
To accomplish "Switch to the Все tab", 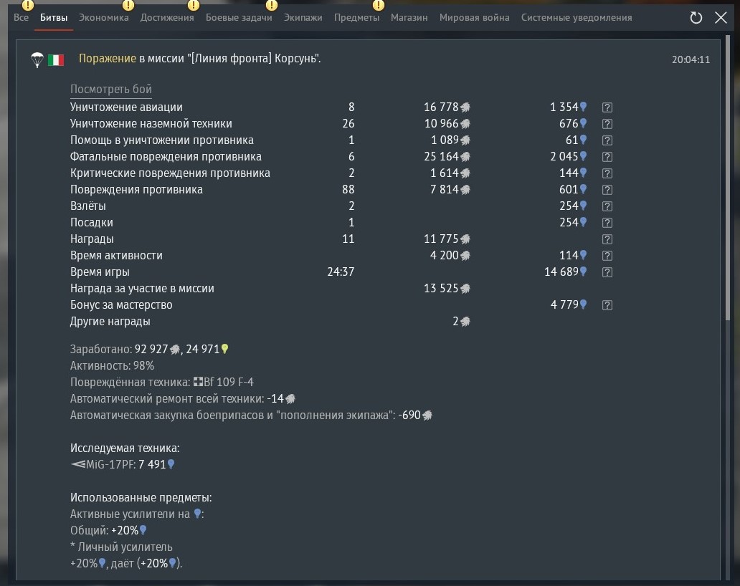I will 22,17.
